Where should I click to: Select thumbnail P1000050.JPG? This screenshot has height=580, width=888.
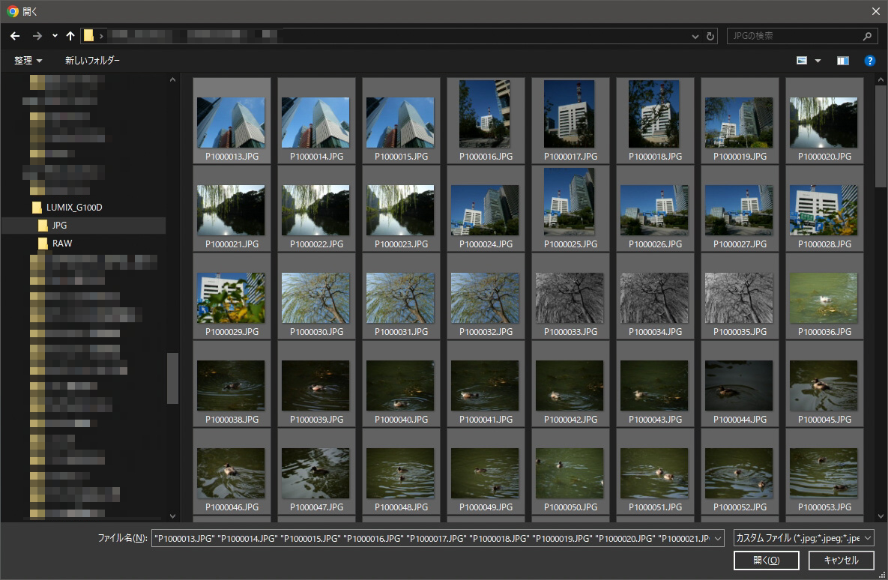pos(570,472)
